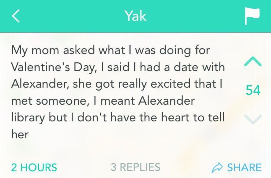Click the word 'her' ending the post
Viewport: 271px width, 178px height.
pos(20,135)
